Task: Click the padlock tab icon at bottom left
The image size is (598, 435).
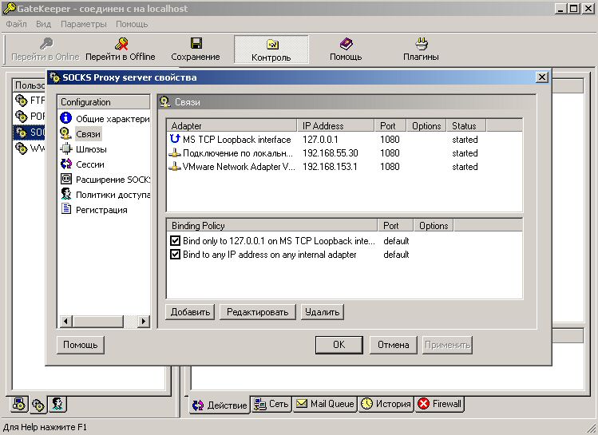Action: click(x=19, y=404)
